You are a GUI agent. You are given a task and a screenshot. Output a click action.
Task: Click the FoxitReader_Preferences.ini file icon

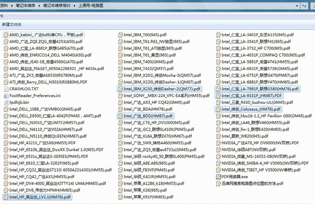point(6,96)
